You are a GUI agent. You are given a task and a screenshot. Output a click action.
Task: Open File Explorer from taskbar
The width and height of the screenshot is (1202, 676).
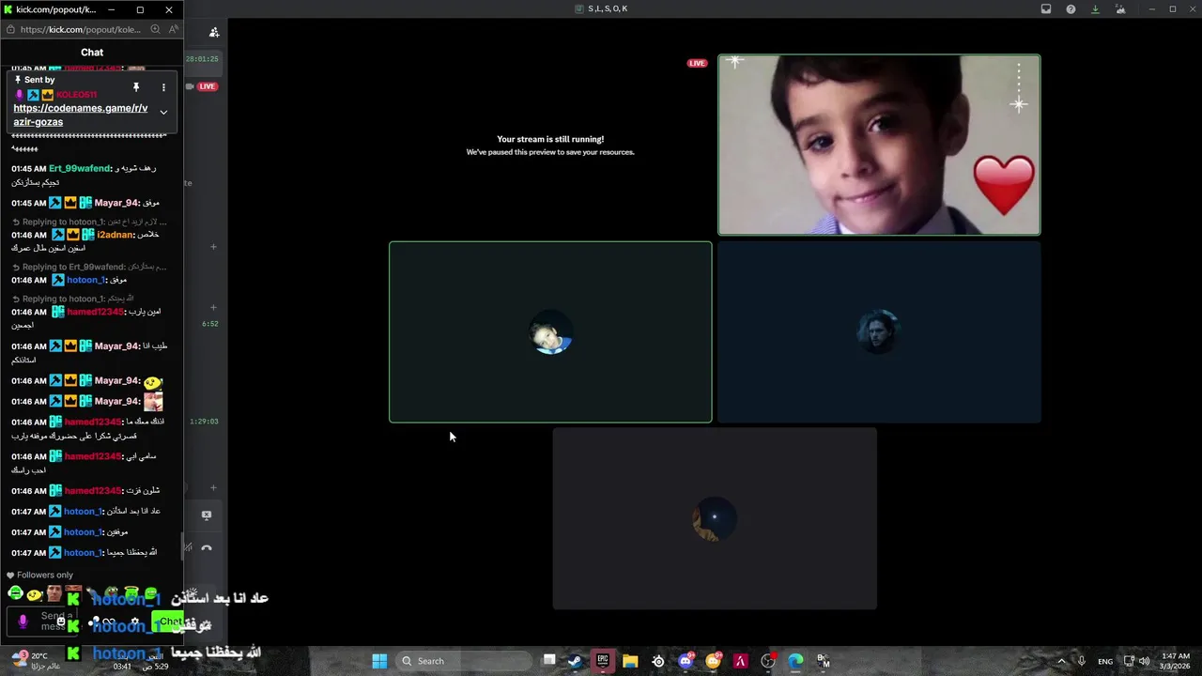[630, 661]
